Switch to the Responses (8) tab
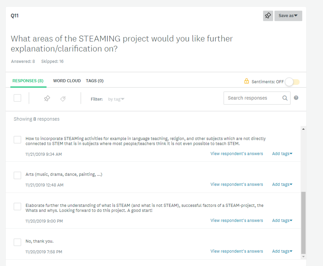The height and width of the screenshot is (266, 323). [x=28, y=81]
